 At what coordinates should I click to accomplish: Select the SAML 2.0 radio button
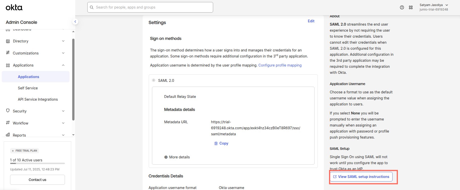154,80
